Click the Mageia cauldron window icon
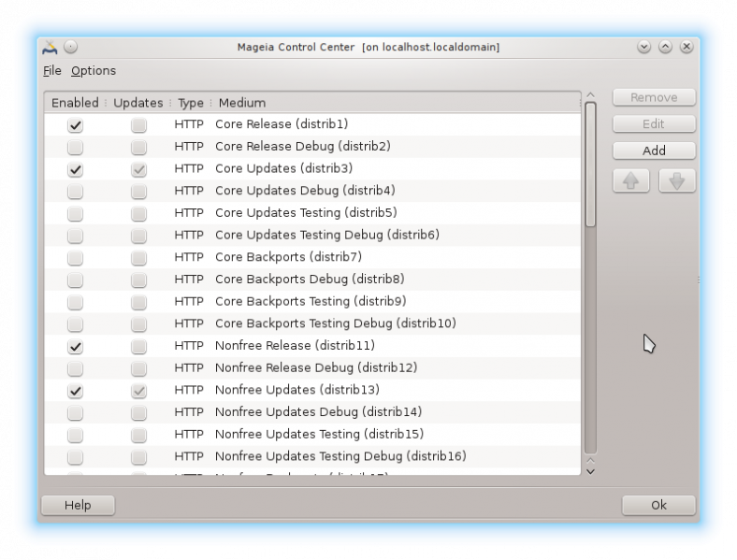The height and width of the screenshot is (560, 737). coord(50,47)
